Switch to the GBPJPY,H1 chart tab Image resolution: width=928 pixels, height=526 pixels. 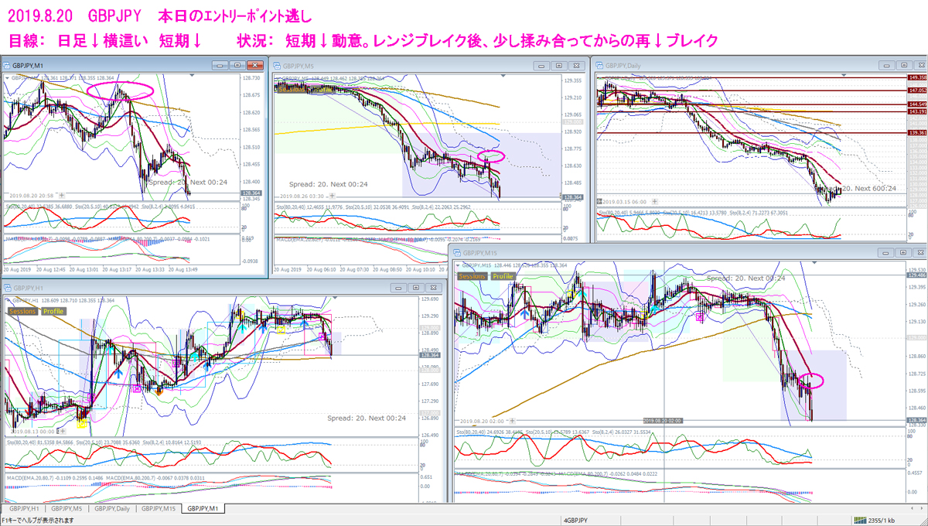[x=26, y=508]
